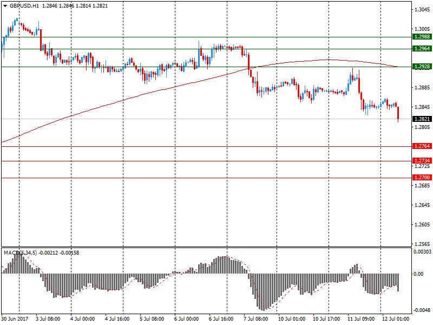The width and height of the screenshot is (433, 325).
Task: Click the 1.2805 price axis value
Action: (x=422, y=127)
